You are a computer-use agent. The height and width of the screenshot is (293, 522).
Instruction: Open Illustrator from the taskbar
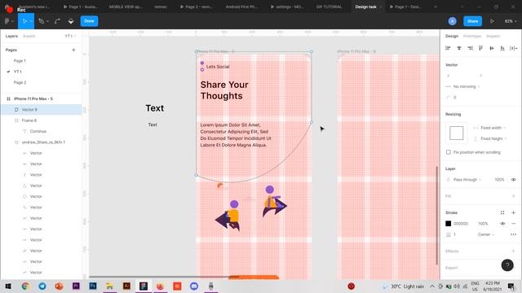click(x=126, y=286)
